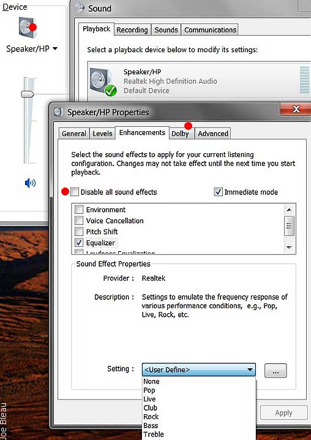Choose Rock from the equalizer presets
Viewport: 311px width, 440px height.
[151, 417]
